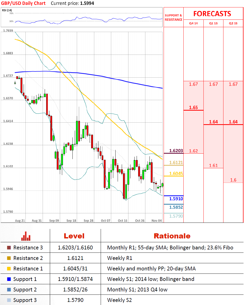Click the RSI (14) indicator label
244x305 pixels.
[x=7, y=10]
